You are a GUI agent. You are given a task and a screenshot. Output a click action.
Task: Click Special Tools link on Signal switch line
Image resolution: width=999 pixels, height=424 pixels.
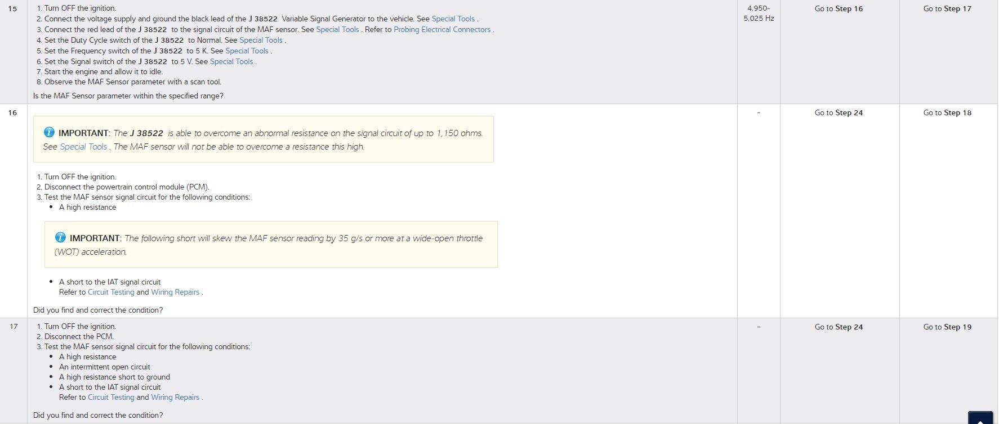(231, 61)
